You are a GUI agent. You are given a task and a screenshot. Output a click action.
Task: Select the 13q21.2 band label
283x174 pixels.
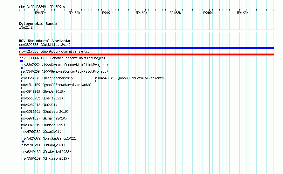point(26,27)
